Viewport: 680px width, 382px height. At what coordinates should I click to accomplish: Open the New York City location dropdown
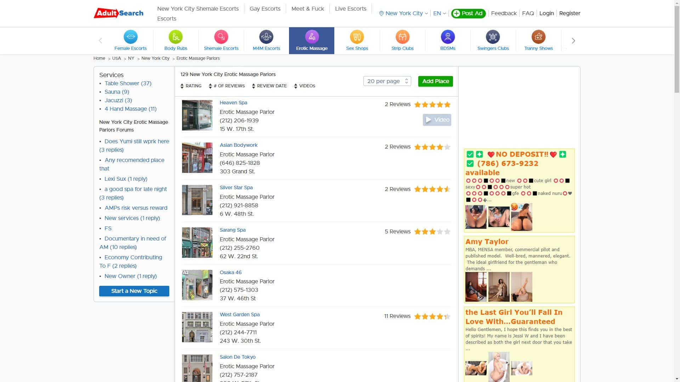click(x=403, y=13)
